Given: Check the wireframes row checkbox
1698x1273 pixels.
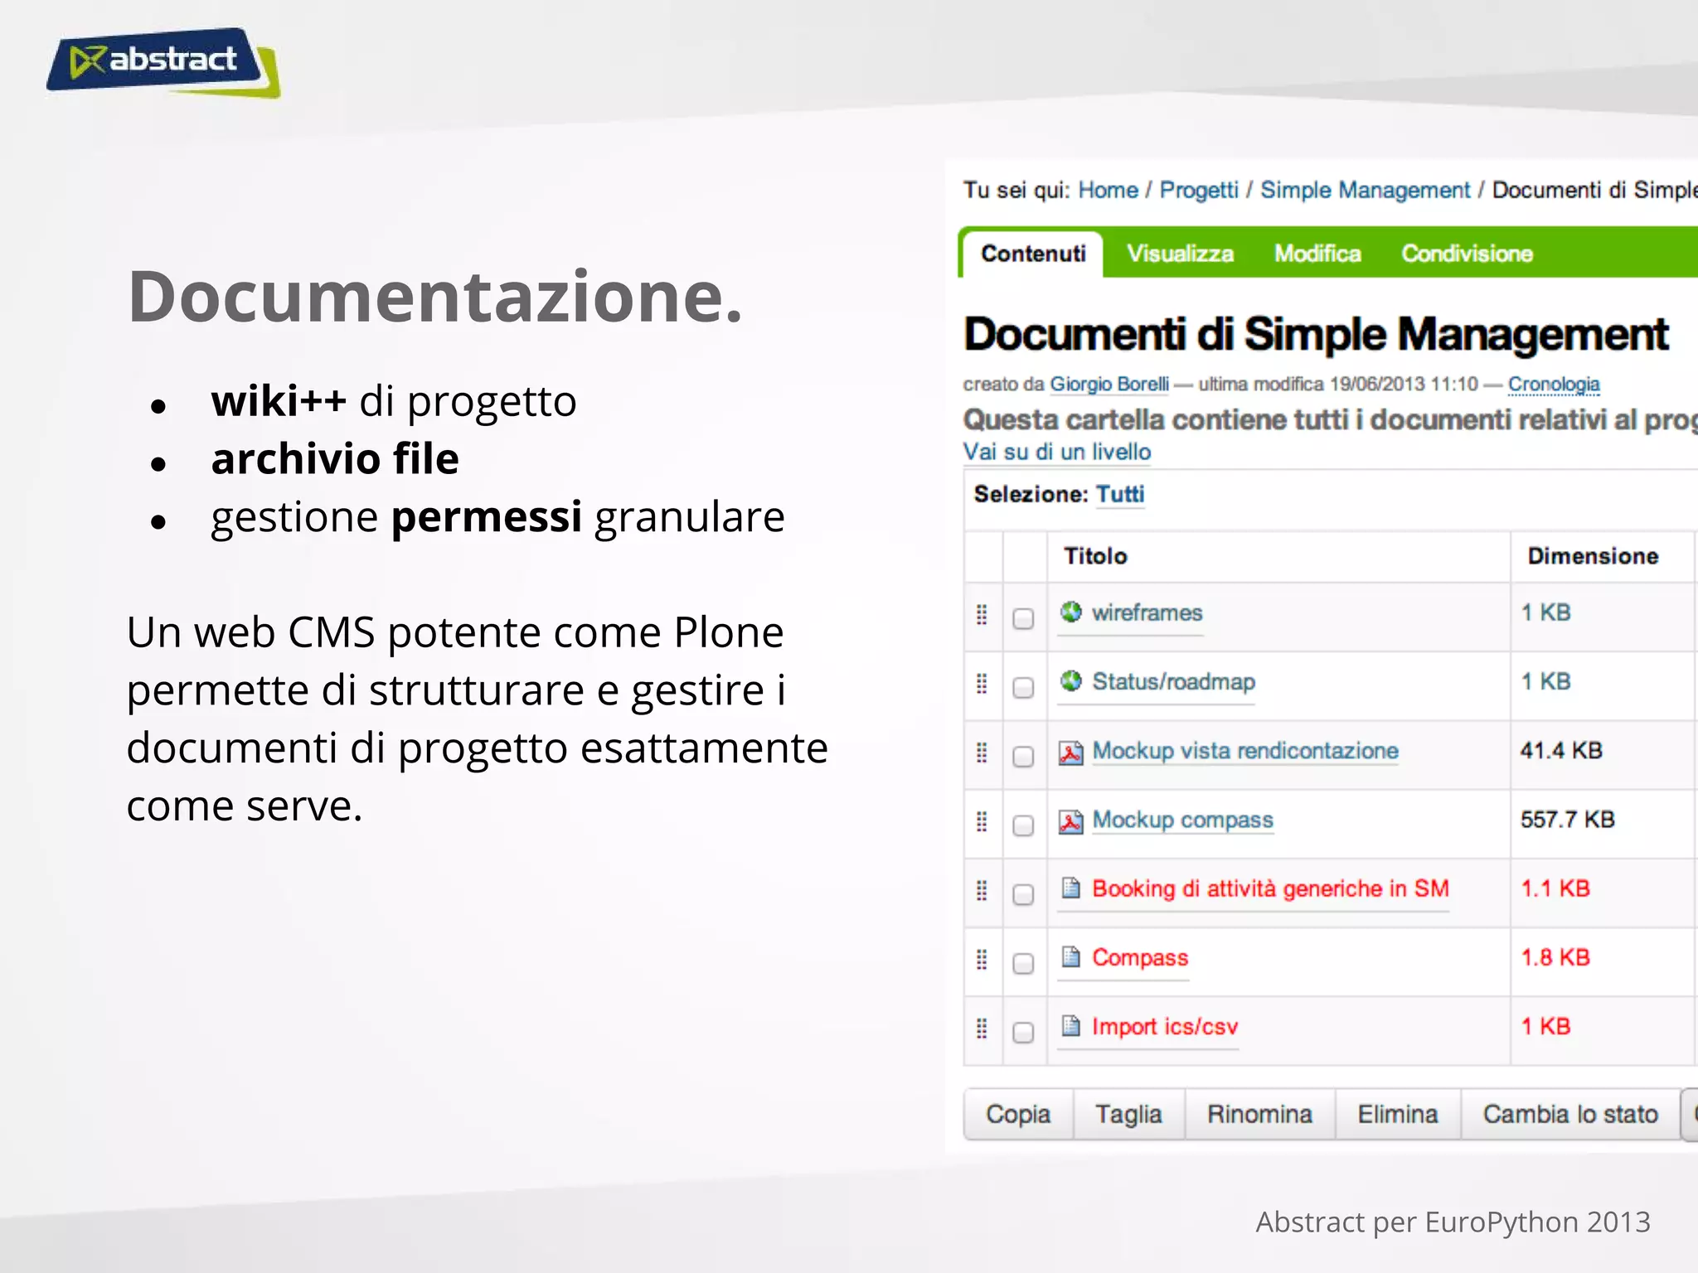Looking at the screenshot, I should click(1024, 619).
